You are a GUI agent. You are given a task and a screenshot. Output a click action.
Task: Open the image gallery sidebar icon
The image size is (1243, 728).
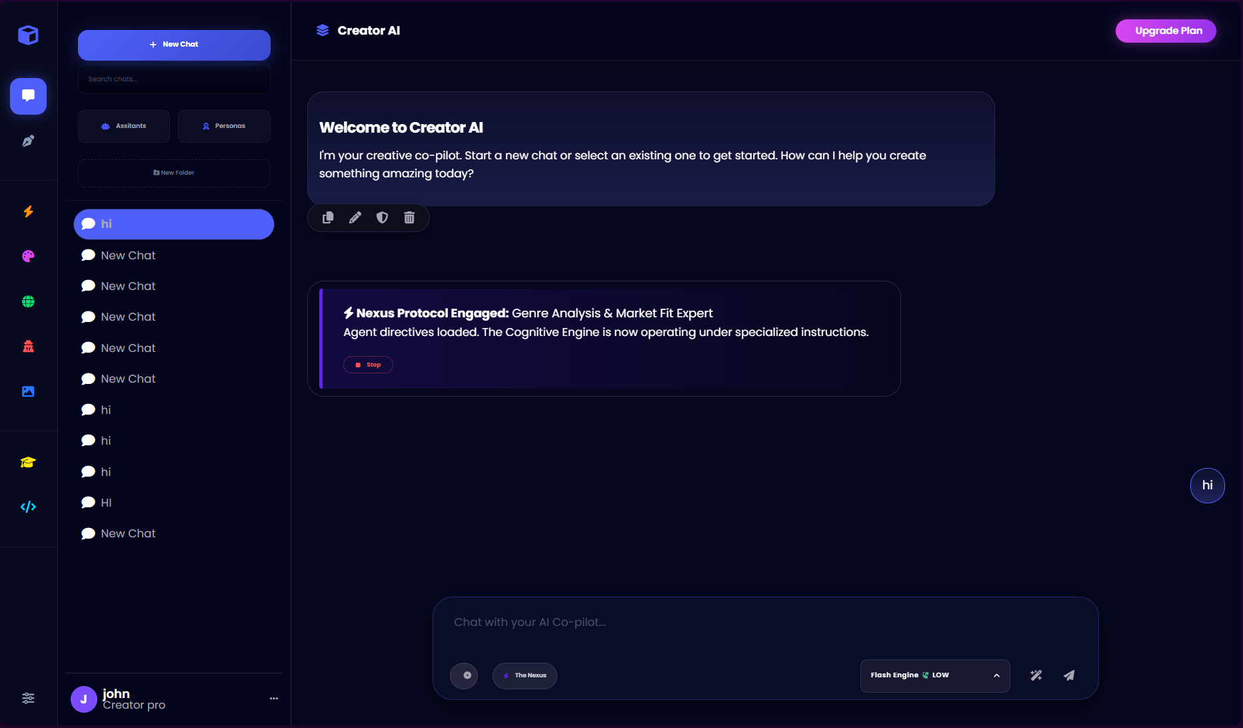(28, 391)
